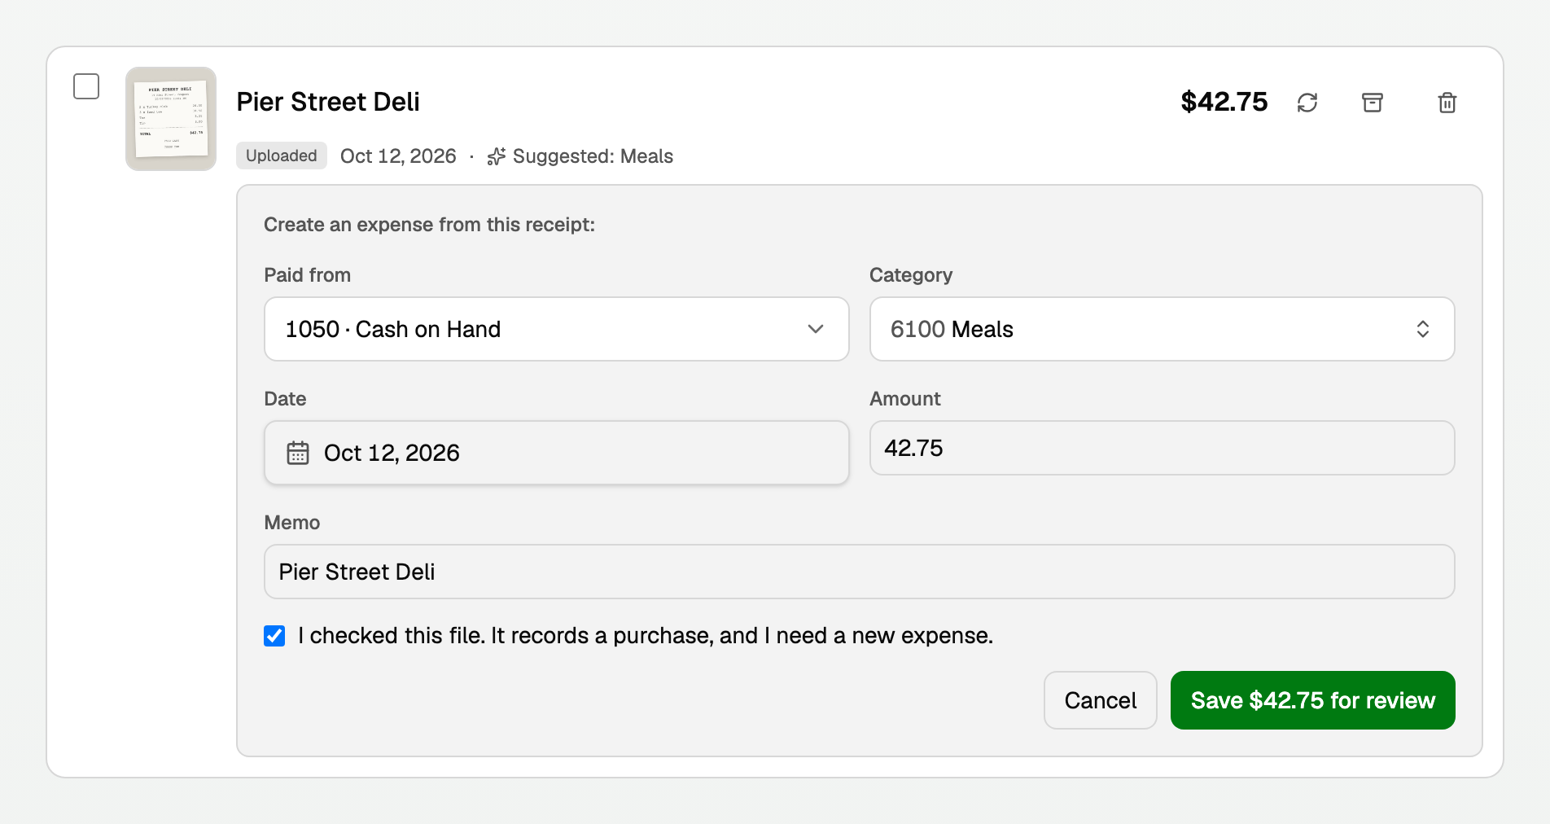Viewport: 1550px width, 824px height.
Task: Click into the Amount field 42.75
Action: coord(1162,448)
